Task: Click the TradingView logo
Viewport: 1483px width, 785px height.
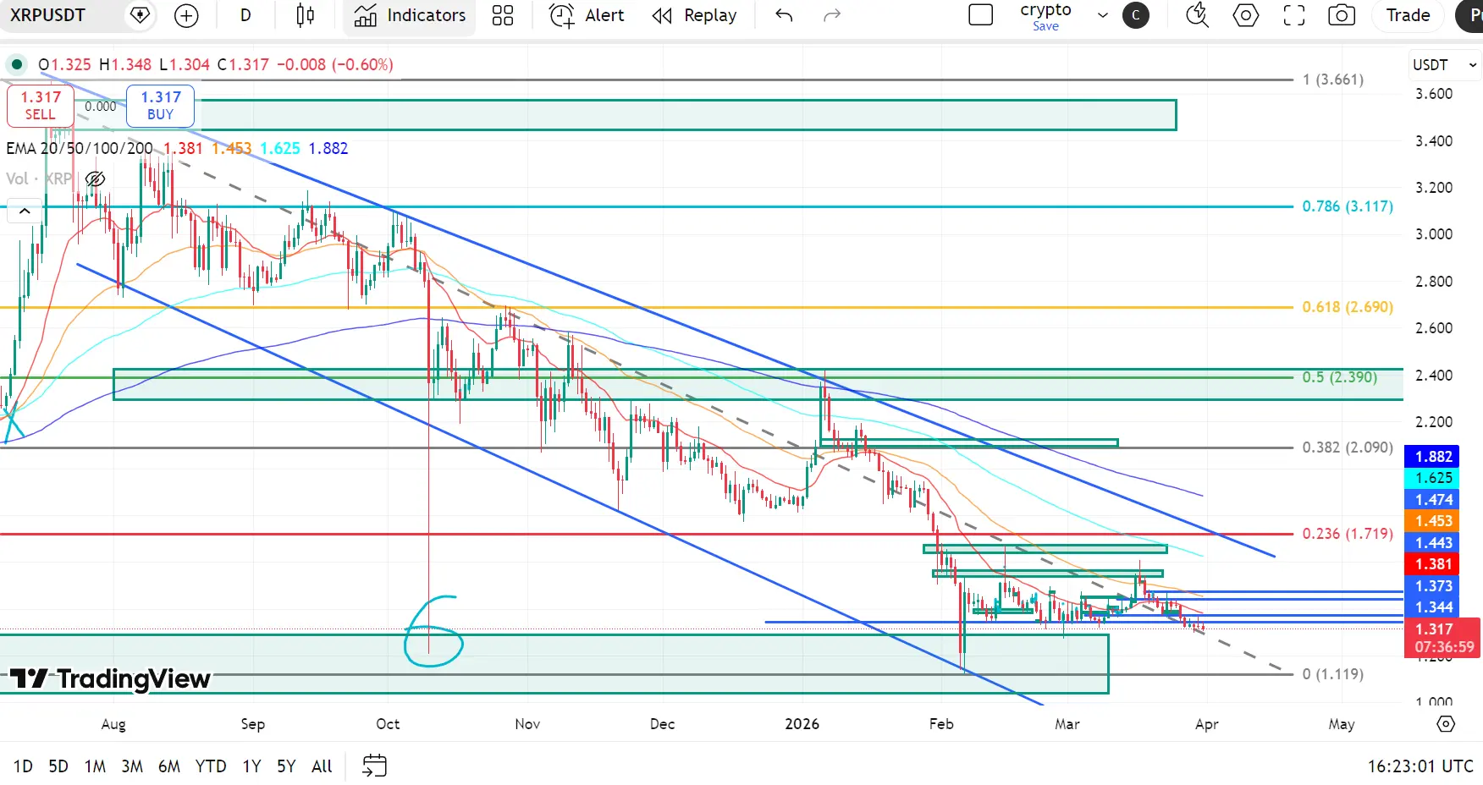Action: click(x=110, y=678)
